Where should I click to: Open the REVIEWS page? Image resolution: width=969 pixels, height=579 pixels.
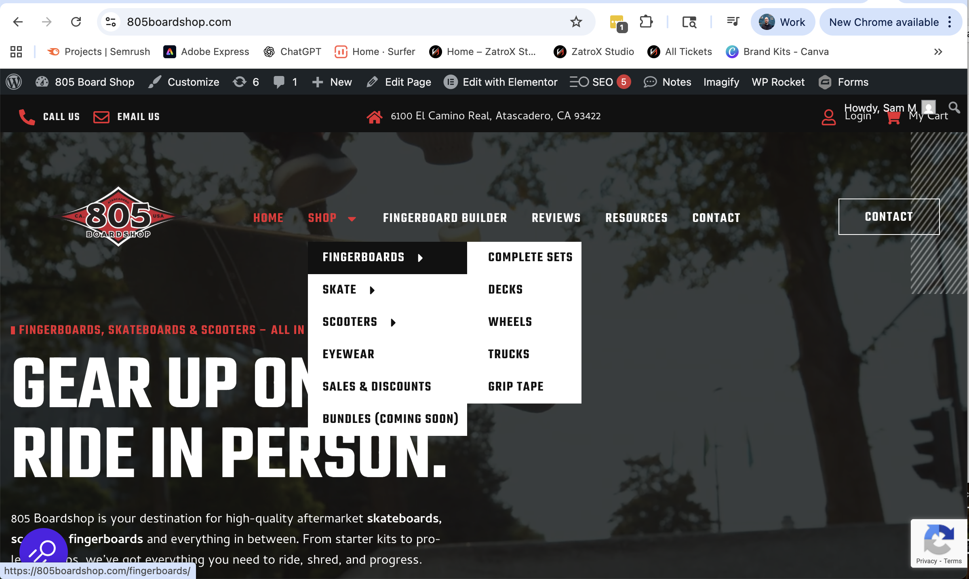point(556,218)
